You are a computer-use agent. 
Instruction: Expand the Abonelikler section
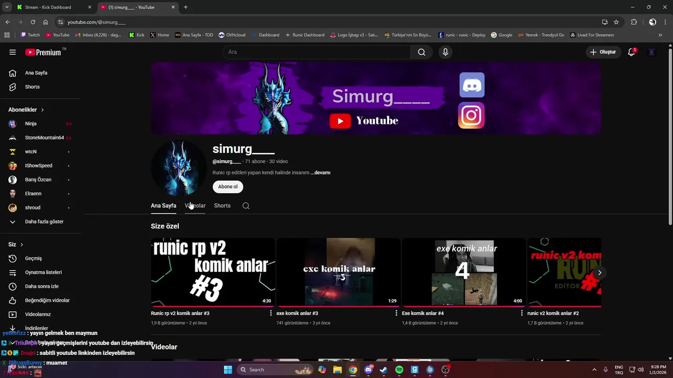26,110
